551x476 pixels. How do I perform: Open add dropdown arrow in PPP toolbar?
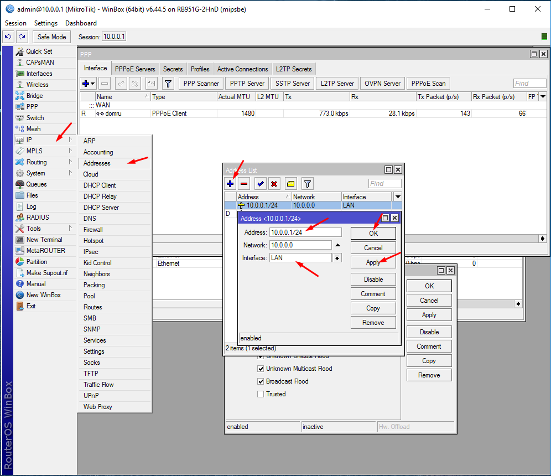tap(93, 84)
